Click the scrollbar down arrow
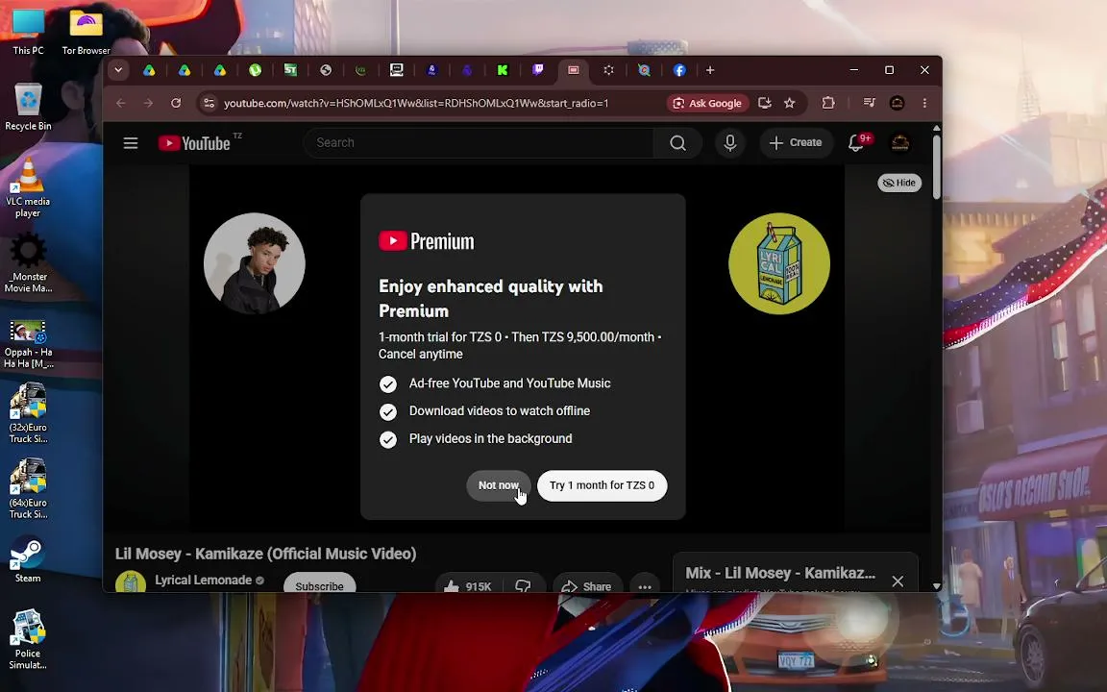 click(x=936, y=586)
